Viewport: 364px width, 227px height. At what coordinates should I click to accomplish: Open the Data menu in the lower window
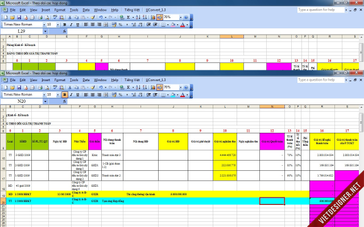click(x=86, y=79)
